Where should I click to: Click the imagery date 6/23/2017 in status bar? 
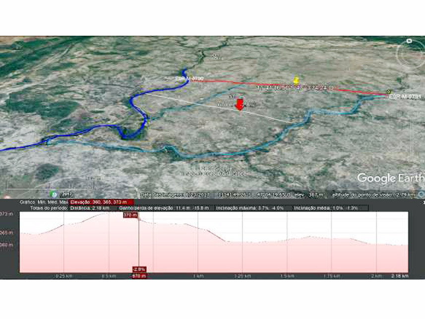175,194
